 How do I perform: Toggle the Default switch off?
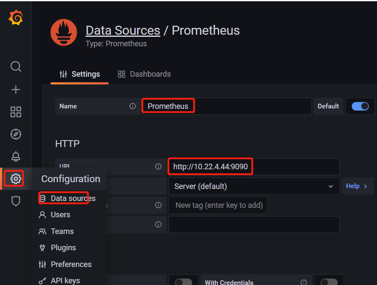(x=360, y=106)
